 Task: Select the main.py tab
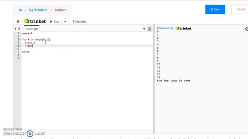pos(32,29)
